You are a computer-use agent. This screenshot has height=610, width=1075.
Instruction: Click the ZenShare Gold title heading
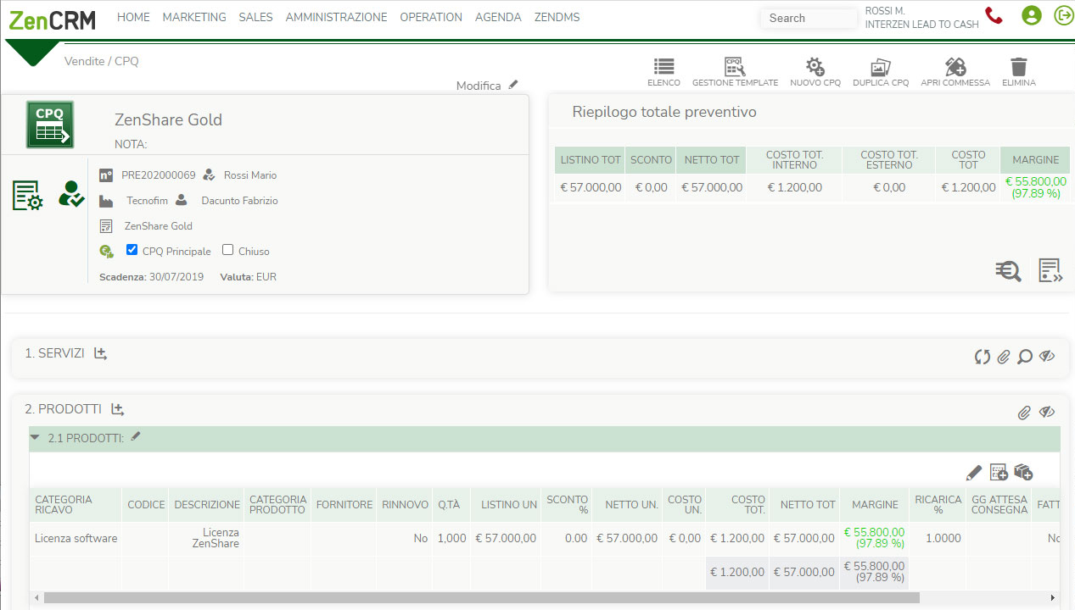[168, 119]
